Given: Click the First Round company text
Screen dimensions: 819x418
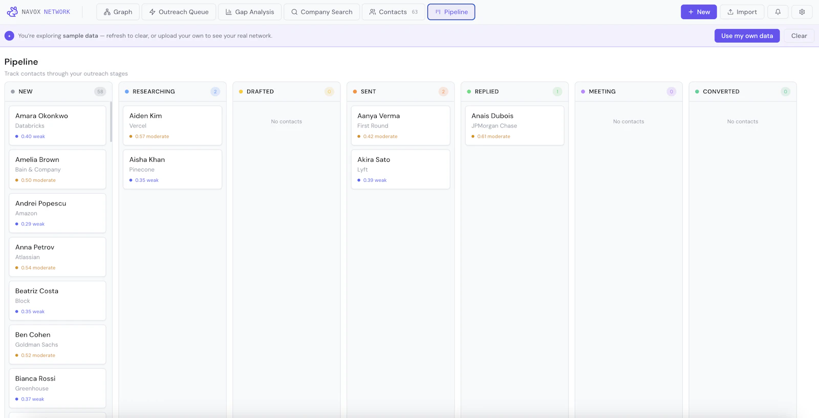Looking at the screenshot, I should tap(373, 126).
